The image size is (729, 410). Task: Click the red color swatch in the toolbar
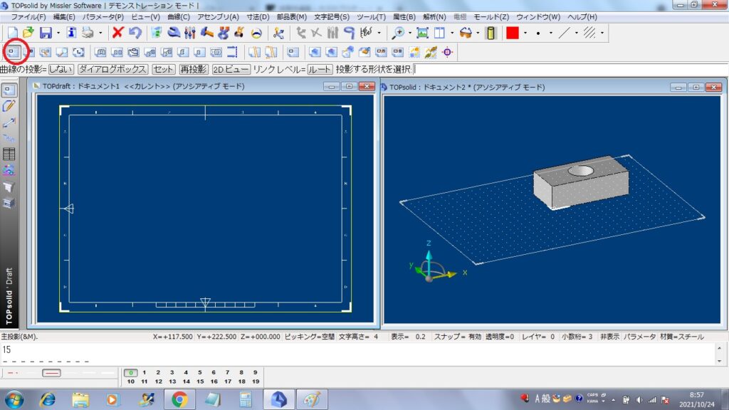[x=513, y=33]
